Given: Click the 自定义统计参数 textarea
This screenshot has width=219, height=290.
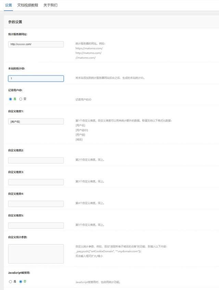Looking at the screenshot, I should click(x=36, y=254).
